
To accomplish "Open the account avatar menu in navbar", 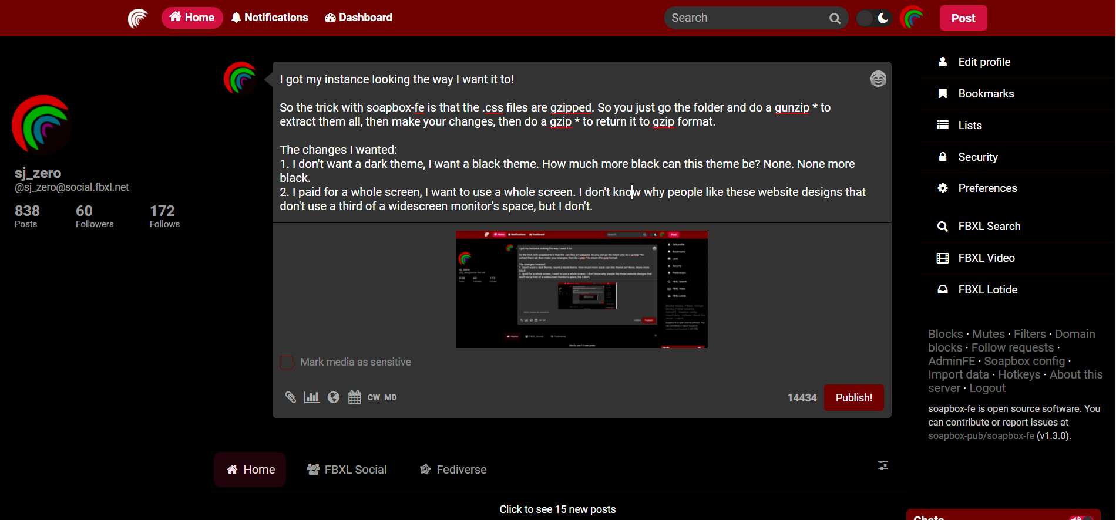I will pos(913,18).
